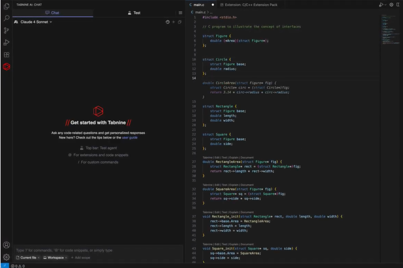Open the Extension: C/C++ Extension Pack tab
This screenshot has height=268, width=403.
249,5
